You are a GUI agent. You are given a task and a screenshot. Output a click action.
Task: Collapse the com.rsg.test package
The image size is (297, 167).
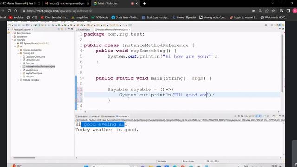[18, 53]
